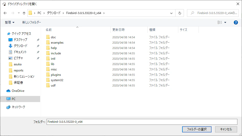Select ネットワーク in the sidebar
The width and height of the screenshot is (242, 136).
point(18,107)
